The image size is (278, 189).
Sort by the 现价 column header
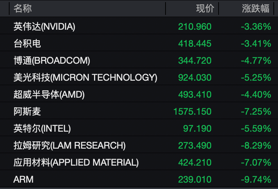pyautogui.click(x=205, y=8)
